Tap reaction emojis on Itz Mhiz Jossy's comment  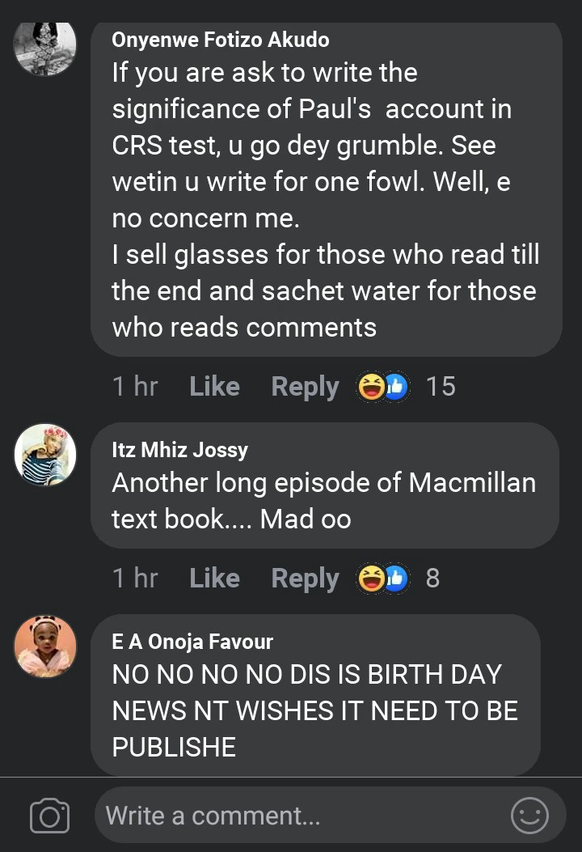click(x=383, y=579)
